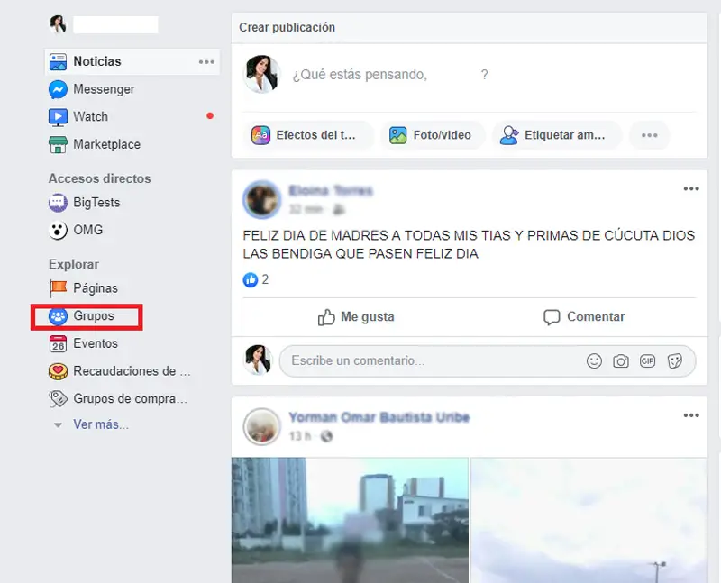The width and height of the screenshot is (721, 583).
Task: Attach photo via camera icon in comment
Action: click(x=621, y=361)
